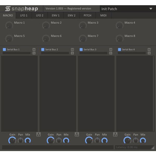
Task: Solo Serial Bus 3 with S button
Action: click(x=111, y=53)
